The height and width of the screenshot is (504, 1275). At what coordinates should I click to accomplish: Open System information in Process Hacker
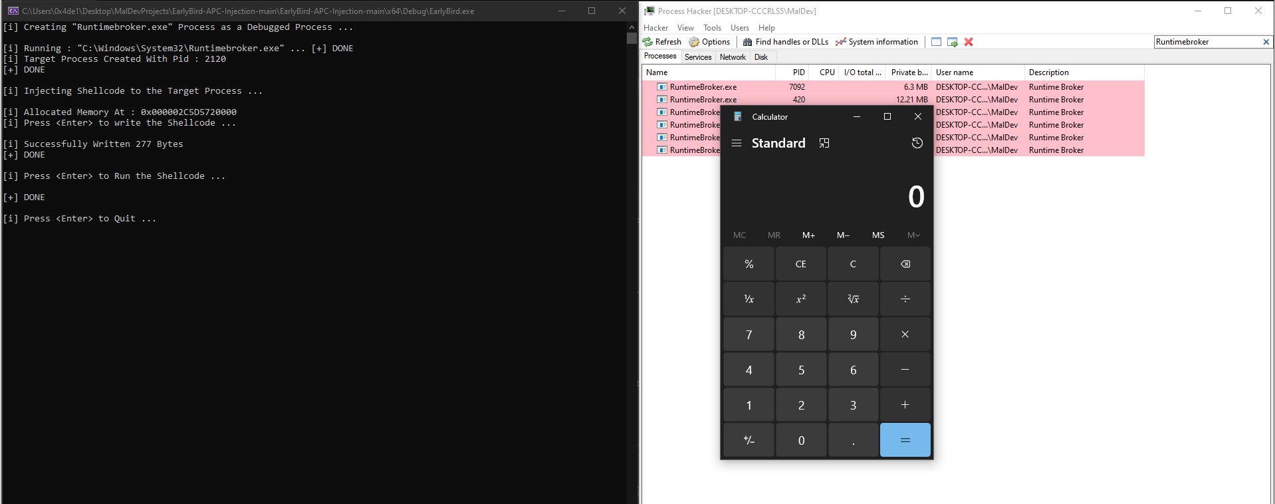tap(877, 42)
